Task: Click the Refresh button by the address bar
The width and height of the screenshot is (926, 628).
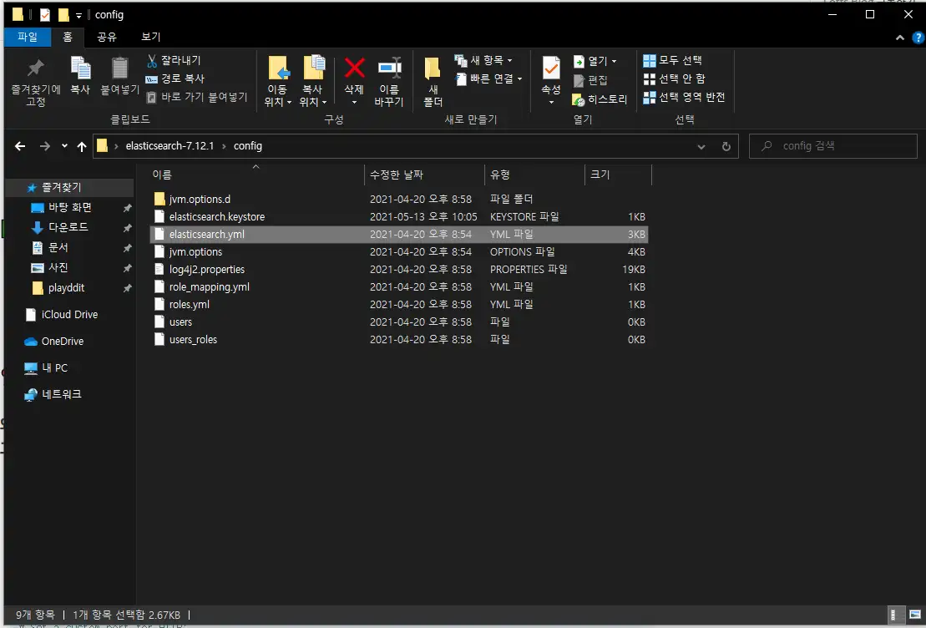Action: [726, 146]
